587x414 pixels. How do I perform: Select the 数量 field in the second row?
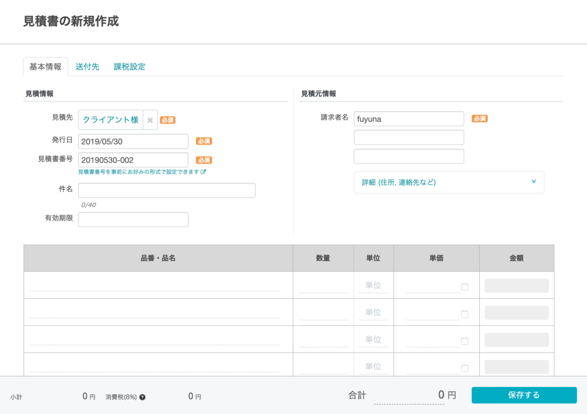point(323,312)
